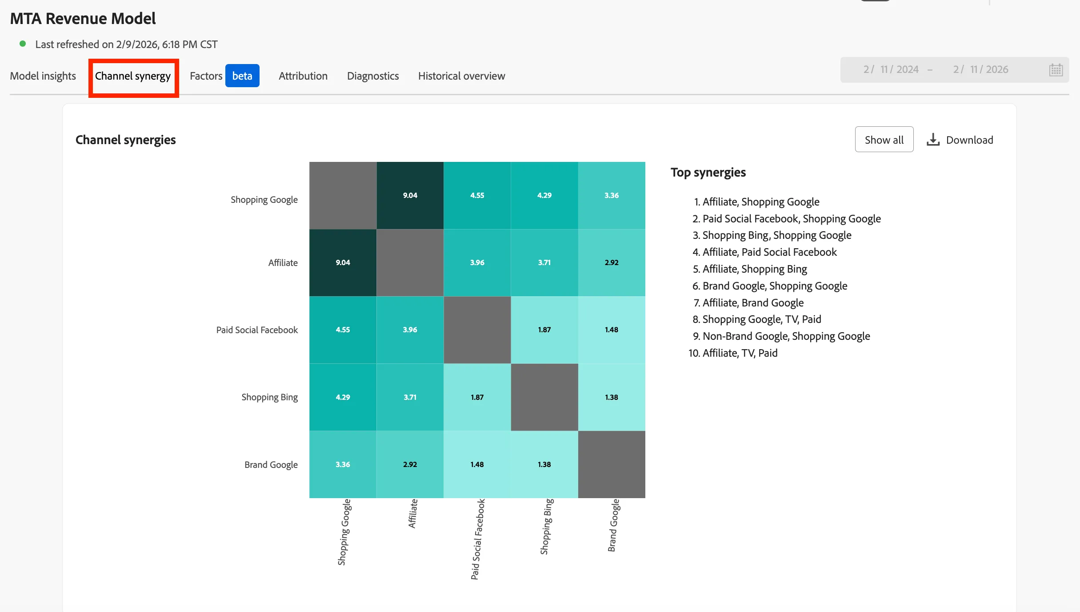Click 'Non-Brand Google, Shopping Google' synergy entry
Screen dimensions: 1080x612
[786, 336]
